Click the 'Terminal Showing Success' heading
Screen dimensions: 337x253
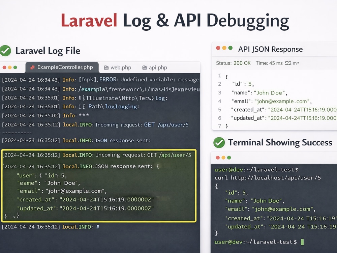click(280, 143)
